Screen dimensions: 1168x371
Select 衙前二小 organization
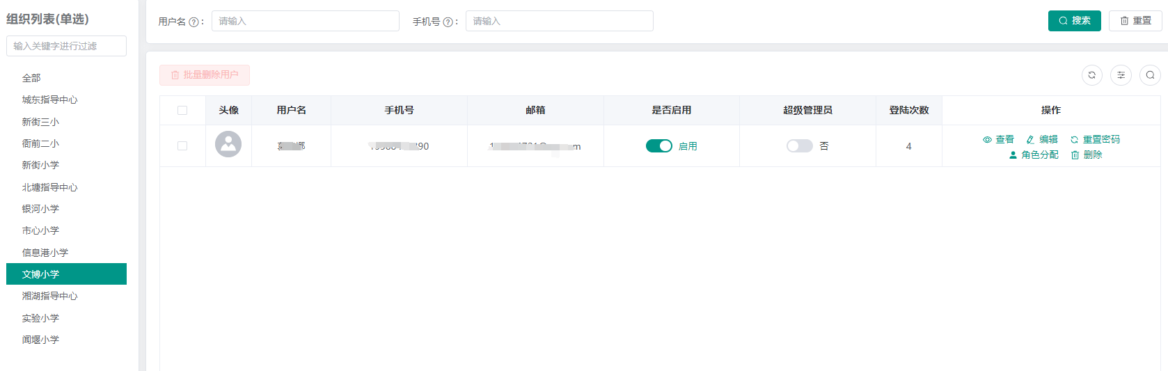[66, 143]
